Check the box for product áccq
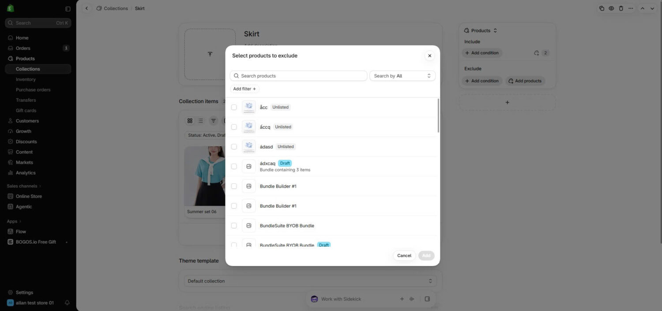Viewport: 662px width, 311px height. (x=234, y=127)
